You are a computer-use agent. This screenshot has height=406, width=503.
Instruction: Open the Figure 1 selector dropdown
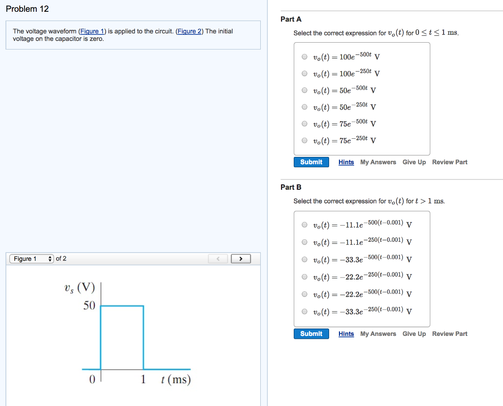31,258
